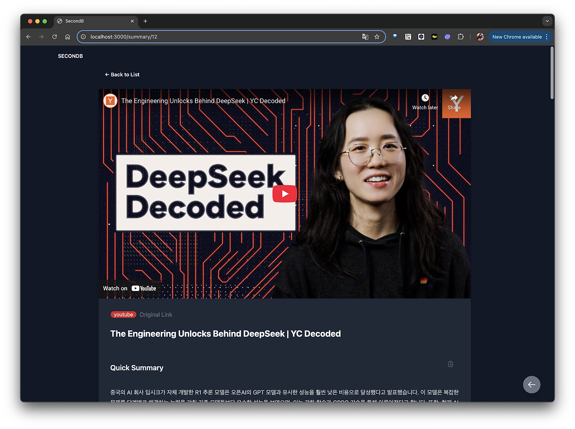The image size is (575, 429).
Task: Open the YC channel avatar in video
Action: (x=111, y=101)
